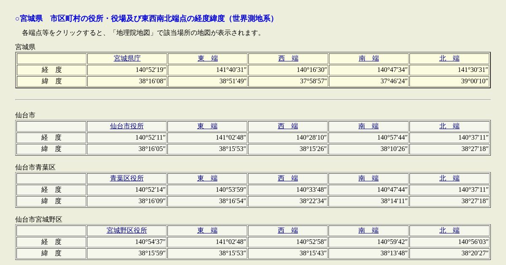Click 東端 link in 仙台市 table

tap(207, 126)
